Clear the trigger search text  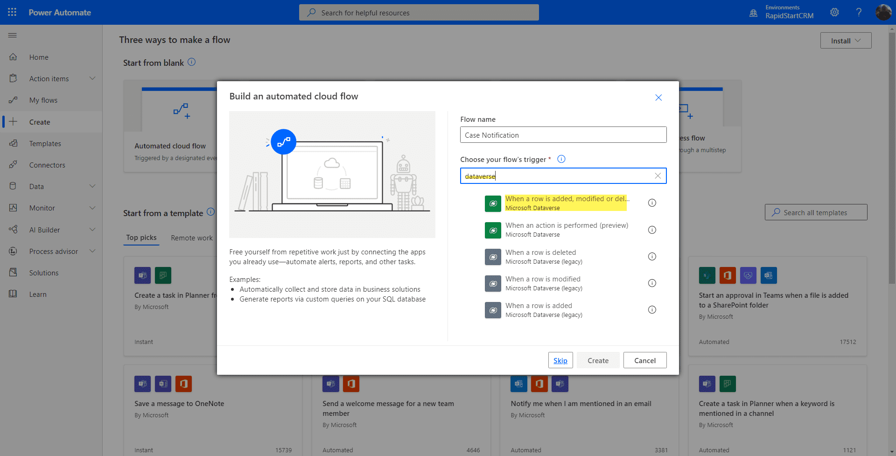tap(658, 176)
